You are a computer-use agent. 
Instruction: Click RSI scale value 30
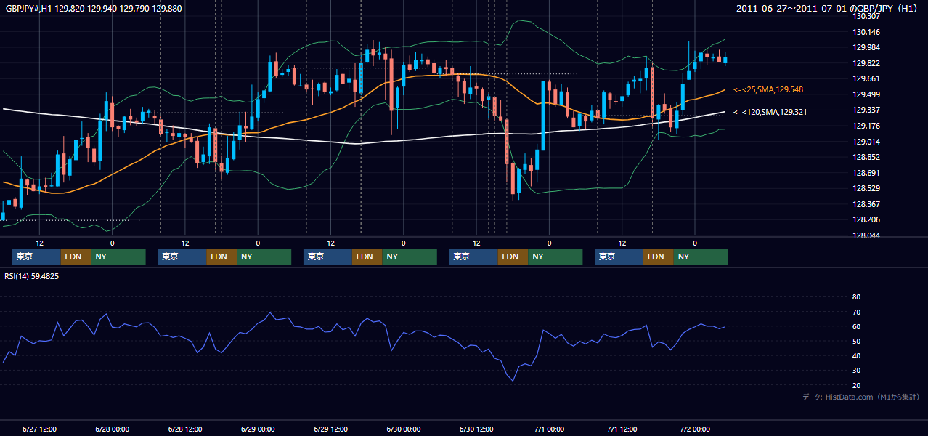[856, 371]
